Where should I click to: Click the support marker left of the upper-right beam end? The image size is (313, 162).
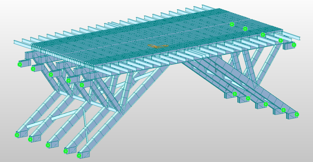click(281, 40)
